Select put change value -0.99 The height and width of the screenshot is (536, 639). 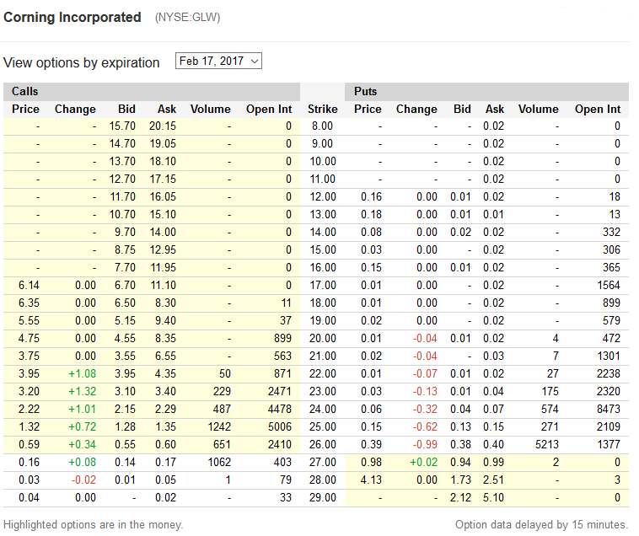click(425, 445)
